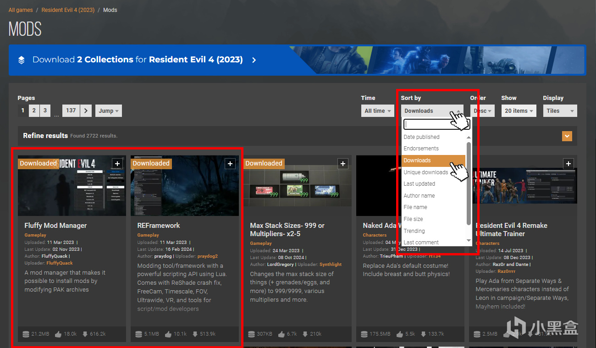Click file size icon beside 175.5MB
This screenshot has height=348, width=596.
364,334
